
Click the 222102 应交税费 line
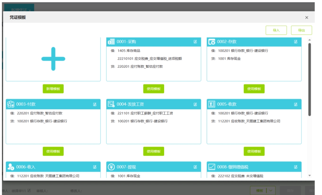pyautogui.click(x=240, y=176)
